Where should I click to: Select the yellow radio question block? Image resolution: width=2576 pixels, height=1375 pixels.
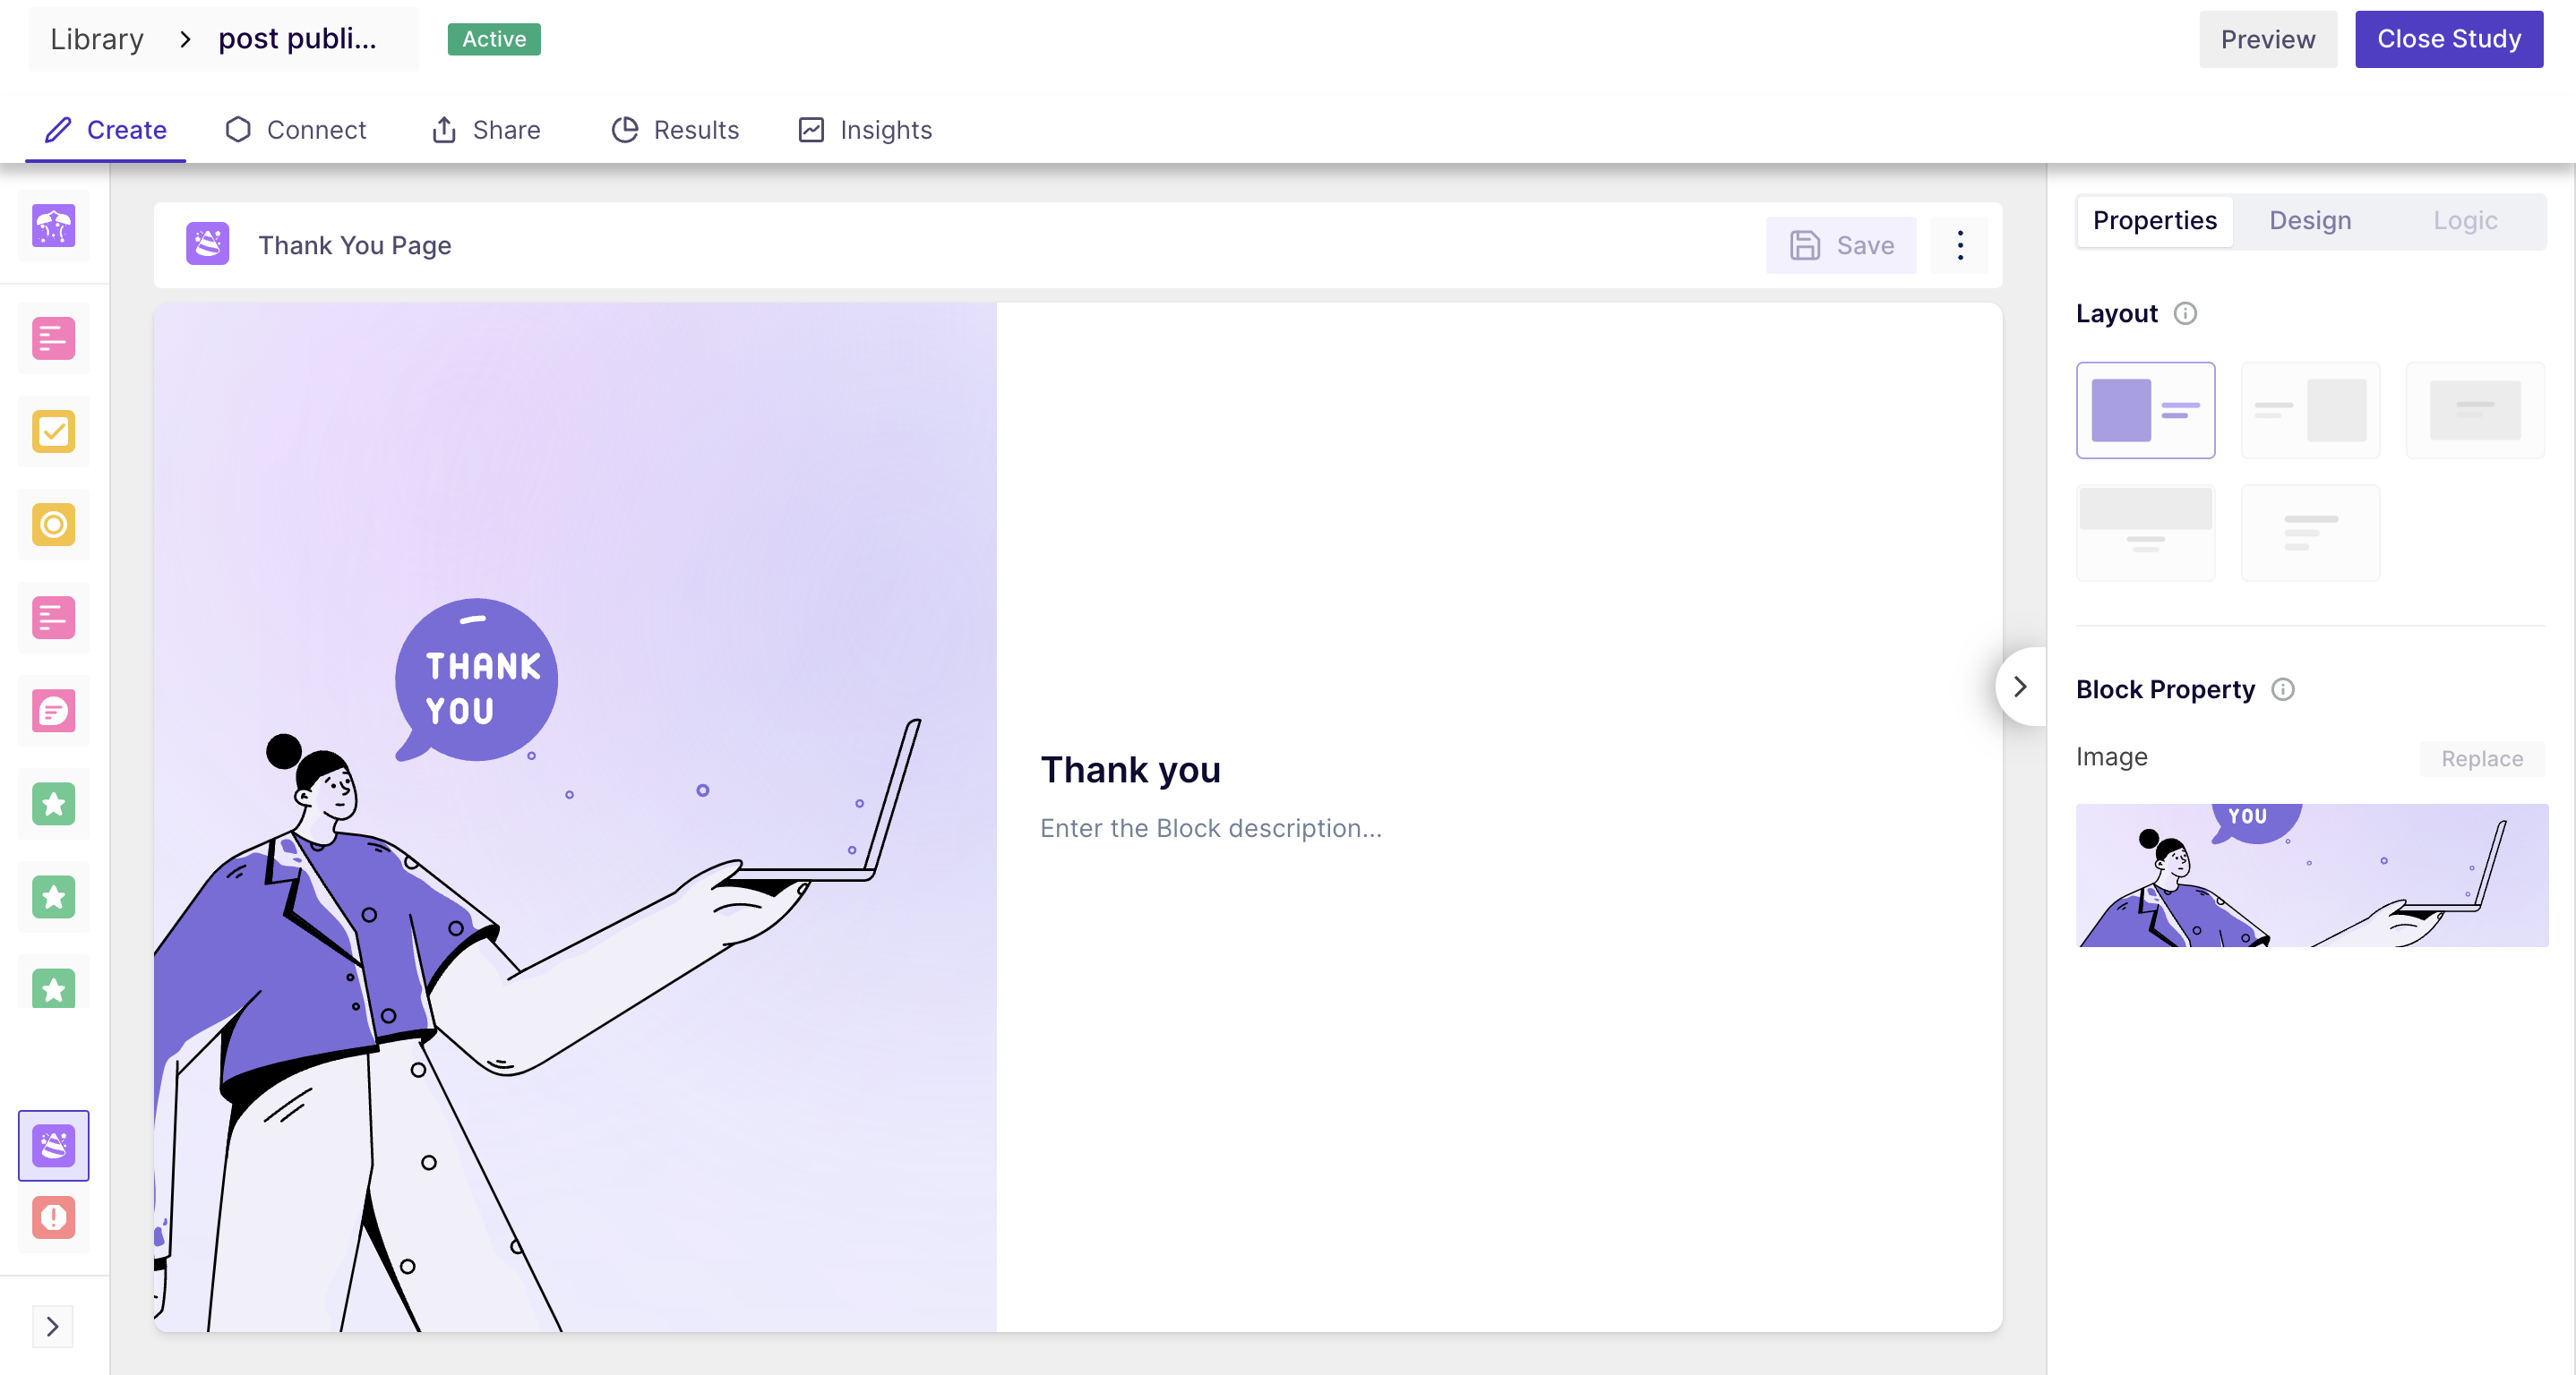click(x=54, y=525)
